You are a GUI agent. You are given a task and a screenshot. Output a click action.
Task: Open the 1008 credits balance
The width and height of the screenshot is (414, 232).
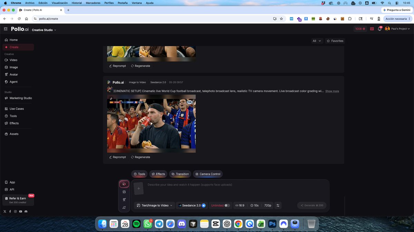click(x=360, y=29)
